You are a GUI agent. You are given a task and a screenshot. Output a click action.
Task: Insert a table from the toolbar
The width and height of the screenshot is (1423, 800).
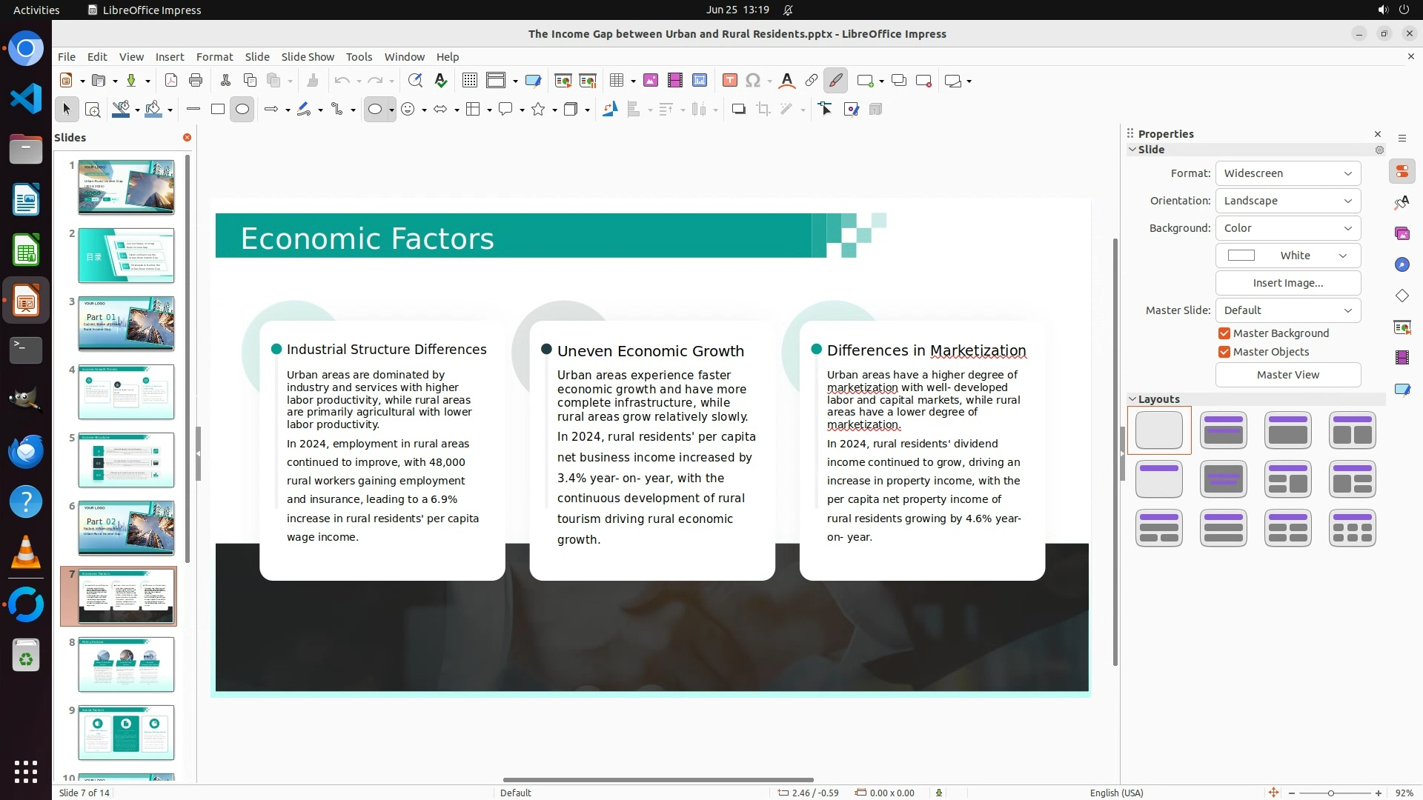coord(616,81)
